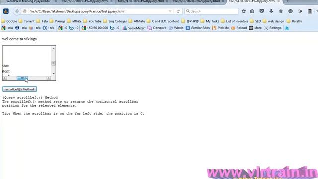Click Whois in the SEO toolbar
The image size is (318, 179).
coord(176,28)
